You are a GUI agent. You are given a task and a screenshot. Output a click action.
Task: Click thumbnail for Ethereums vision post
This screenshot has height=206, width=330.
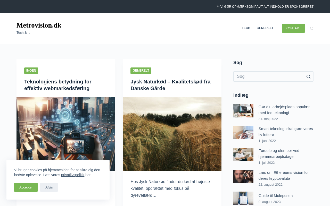[x=243, y=176]
